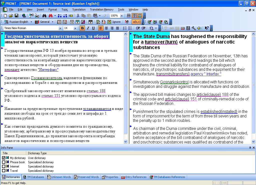Toggle align left paragraph button

pyautogui.click(x=101, y=28)
